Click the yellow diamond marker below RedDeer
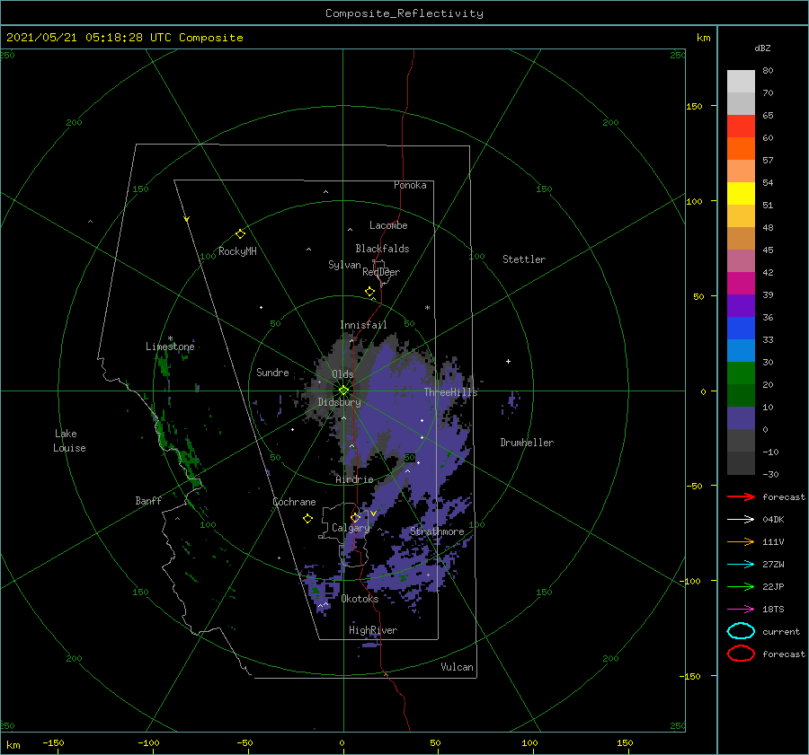 369,292
